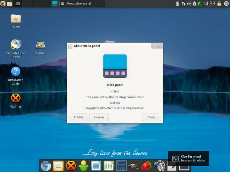230x172 pixels.
Task: Open the media player film reel dock icon
Action: (x=159, y=166)
